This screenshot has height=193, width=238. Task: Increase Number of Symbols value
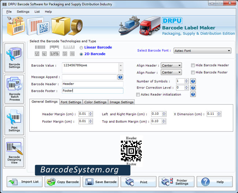tap(186, 80)
